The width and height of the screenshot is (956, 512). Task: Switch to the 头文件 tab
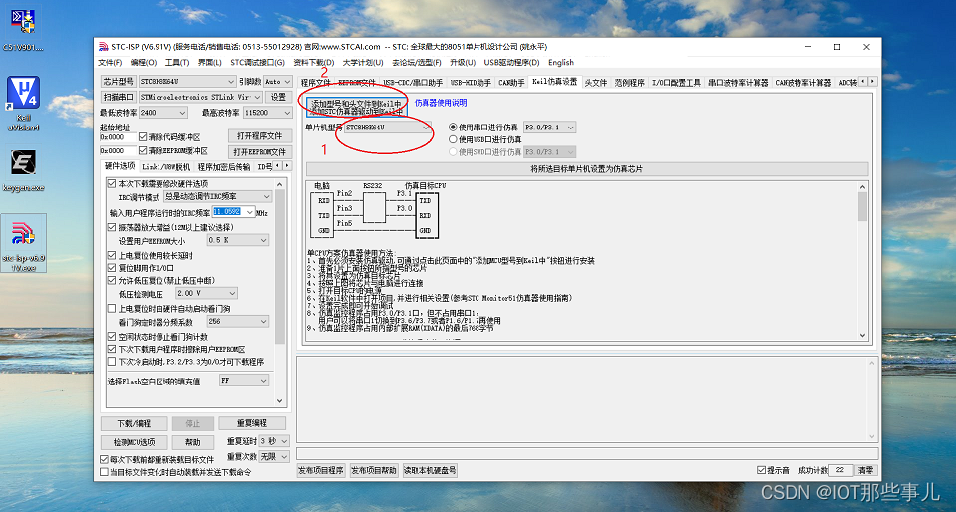(x=596, y=83)
